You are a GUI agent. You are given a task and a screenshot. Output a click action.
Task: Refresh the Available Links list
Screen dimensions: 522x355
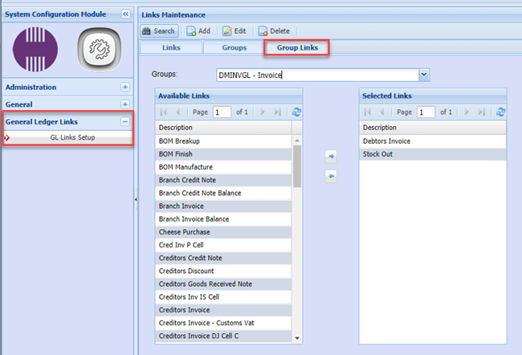point(298,112)
